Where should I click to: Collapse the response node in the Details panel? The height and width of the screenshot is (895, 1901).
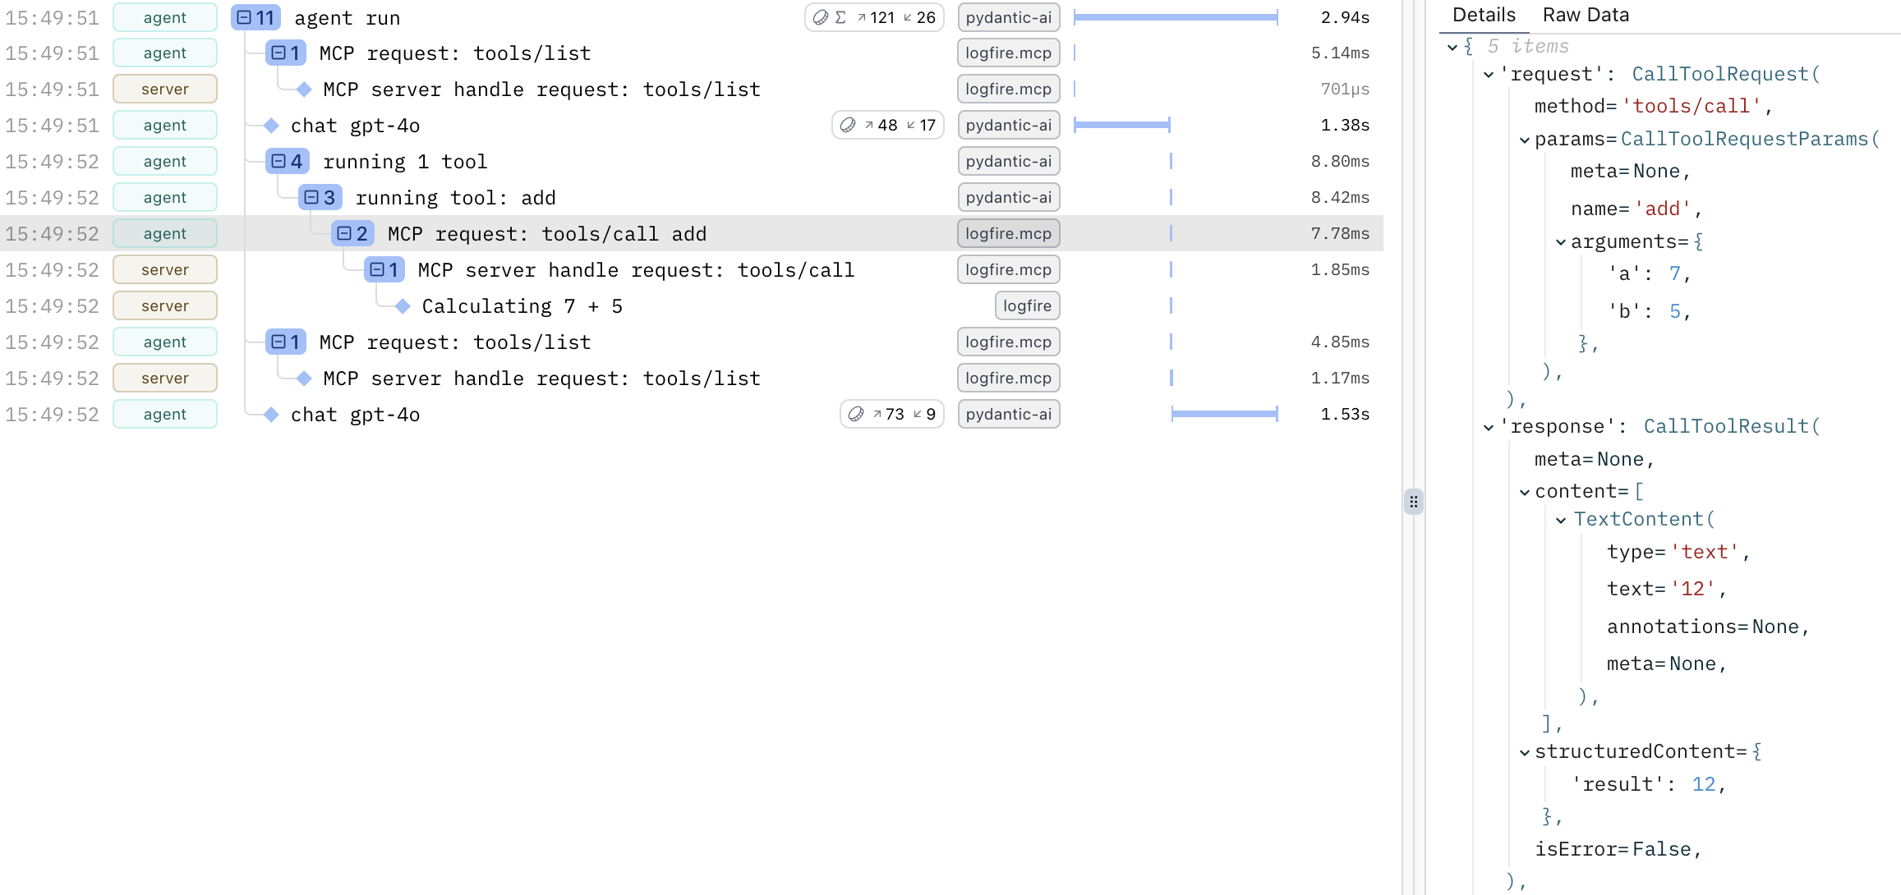point(1487,426)
